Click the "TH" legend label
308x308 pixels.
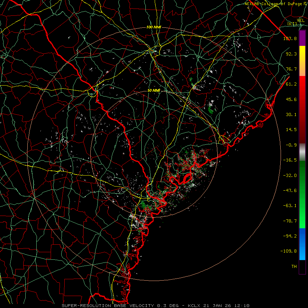click(294, 267)
